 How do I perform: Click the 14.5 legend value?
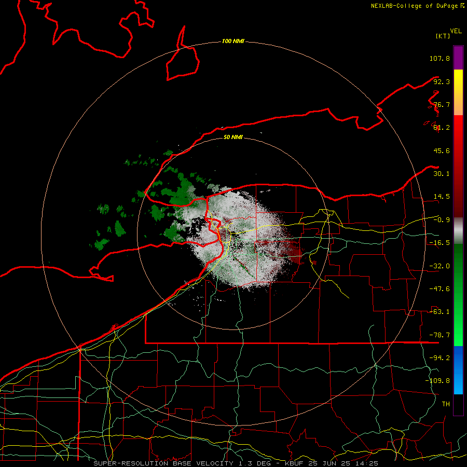pos(442,197)
